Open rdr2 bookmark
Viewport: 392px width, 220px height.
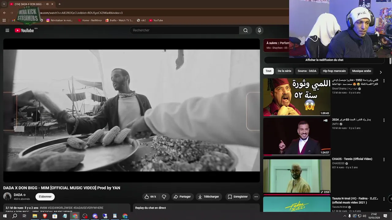coord(141,20)
